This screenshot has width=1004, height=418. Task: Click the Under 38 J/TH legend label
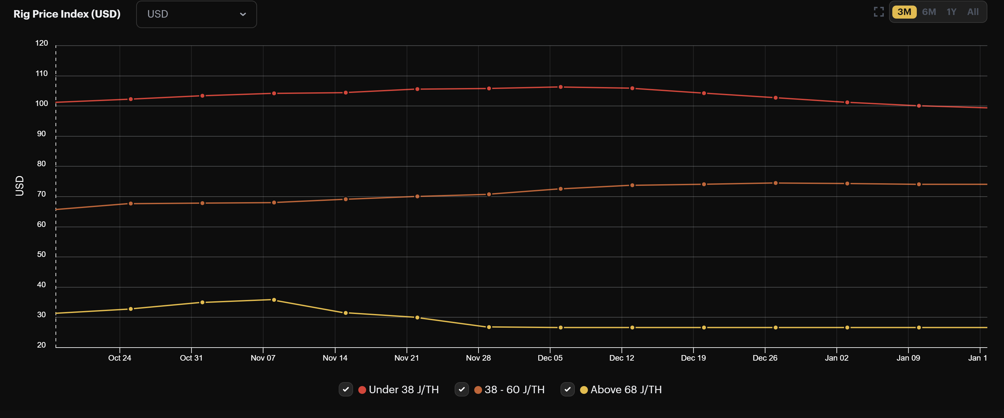click(x=403, y=390)
